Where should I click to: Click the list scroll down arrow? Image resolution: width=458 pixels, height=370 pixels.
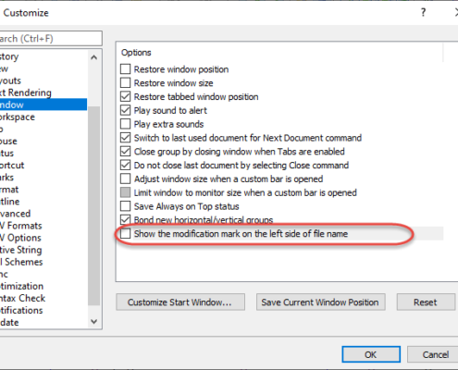tap(94, 322)
